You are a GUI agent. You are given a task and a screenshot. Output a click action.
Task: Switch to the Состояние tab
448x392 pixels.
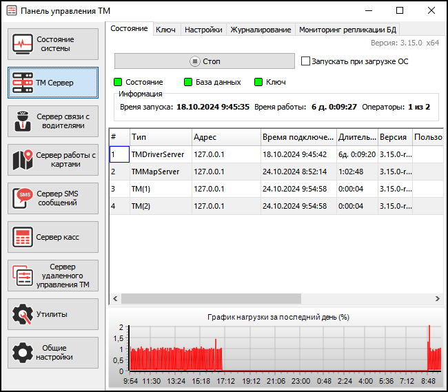click(129, 28)
